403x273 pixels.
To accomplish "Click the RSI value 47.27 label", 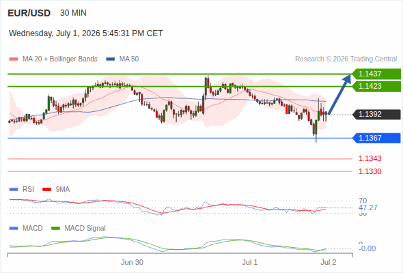I will tap(367, 207).
